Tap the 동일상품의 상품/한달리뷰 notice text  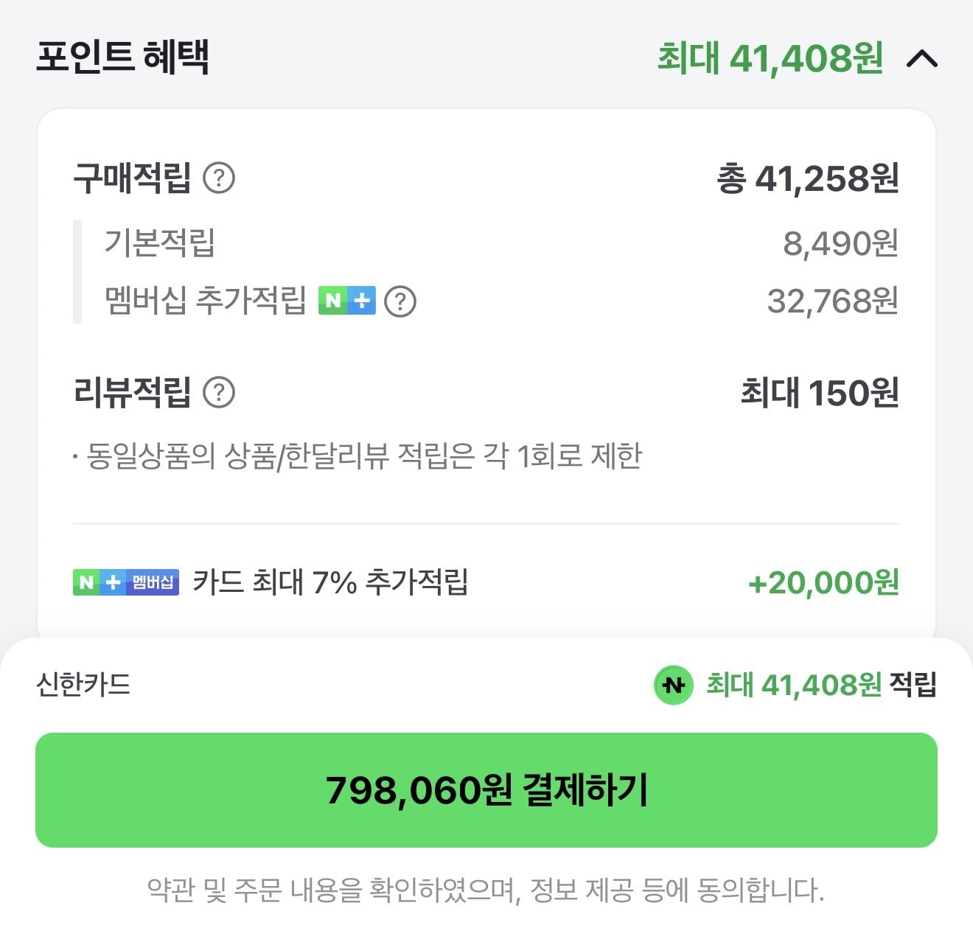358,456
